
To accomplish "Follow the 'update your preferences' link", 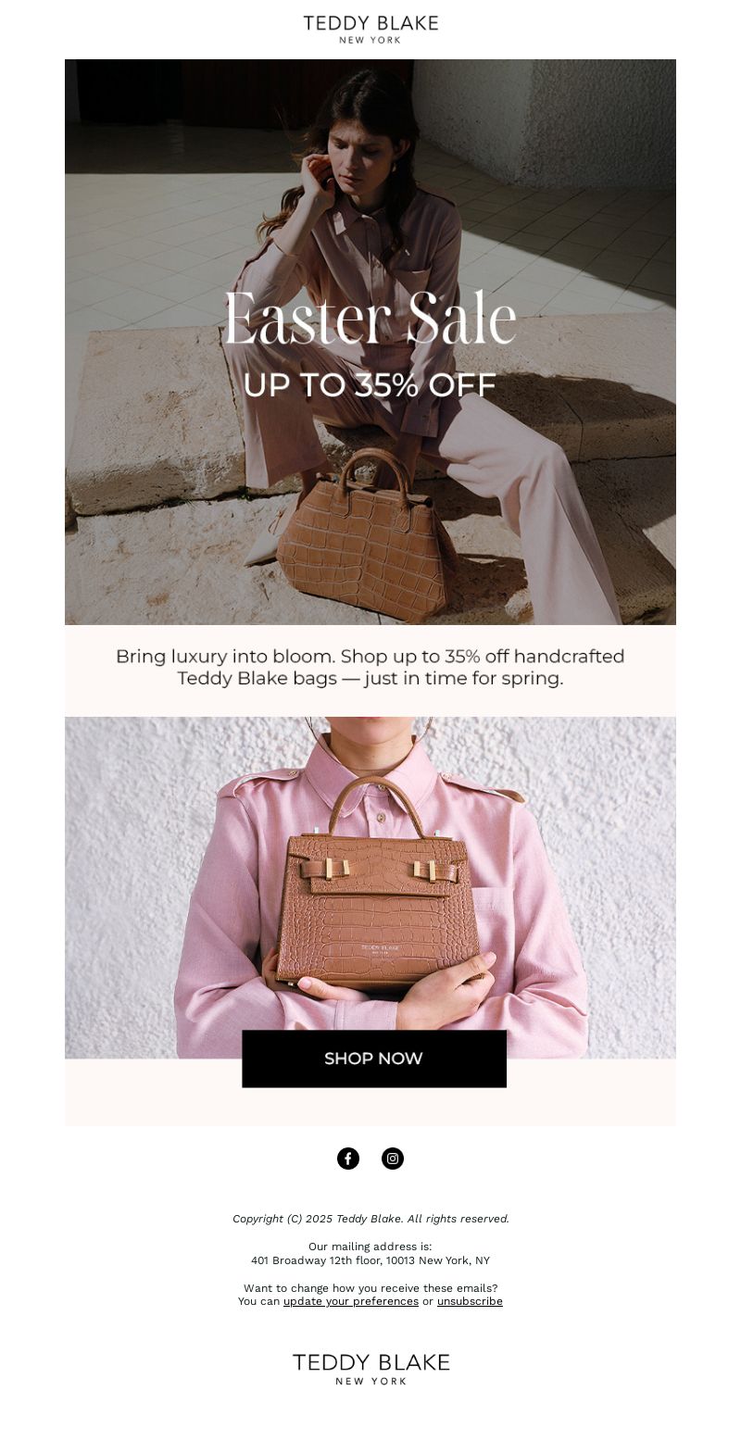I will pyautogui.click(x=351, y=1301).
